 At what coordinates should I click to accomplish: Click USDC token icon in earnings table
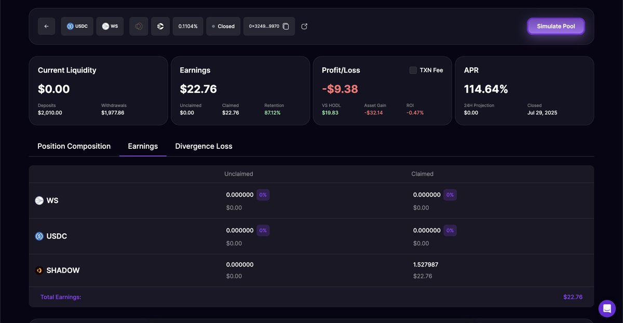pos(39,236)
